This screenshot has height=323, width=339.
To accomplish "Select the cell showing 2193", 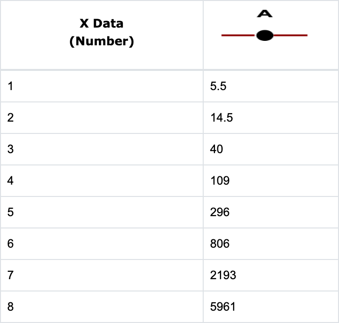I will 223,275.
